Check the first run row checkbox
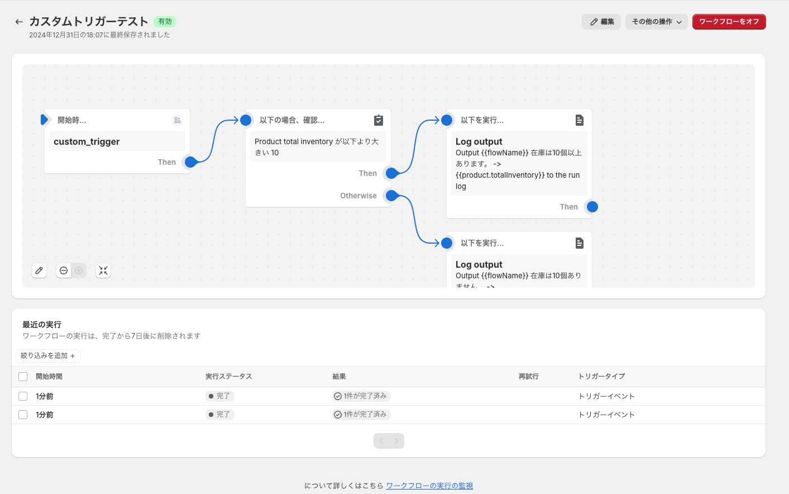This screenshot has height=494, width=789. 23,396
